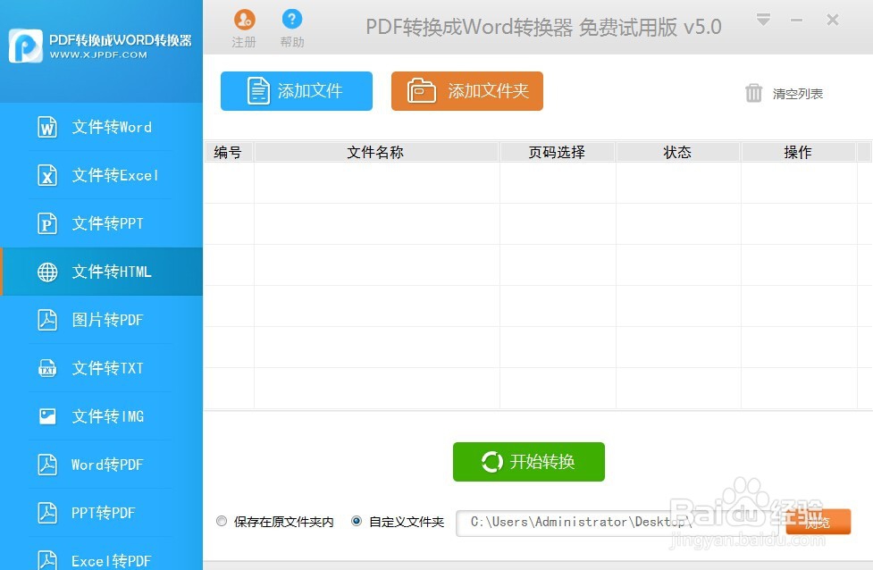
Task: Click the PDF icon beside Excel转PDF
Action: coord(47,559)
